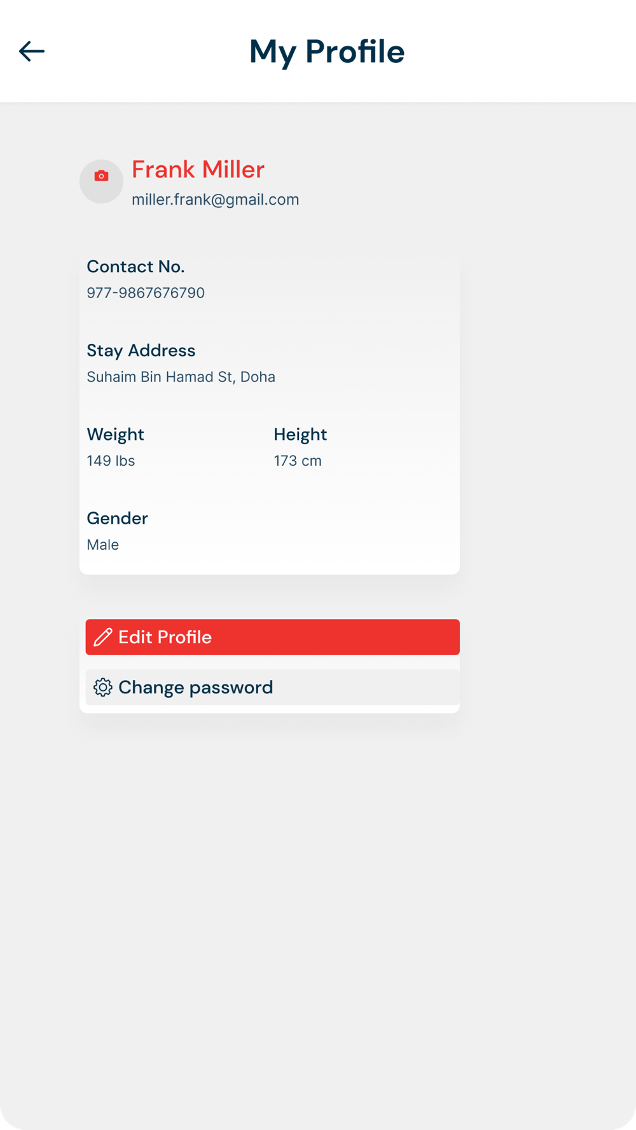
Task: Open the Edit Profile button
Action: 273,637
